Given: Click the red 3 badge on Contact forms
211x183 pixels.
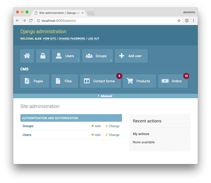Looking at the screenshot, I should pos(119,76).
